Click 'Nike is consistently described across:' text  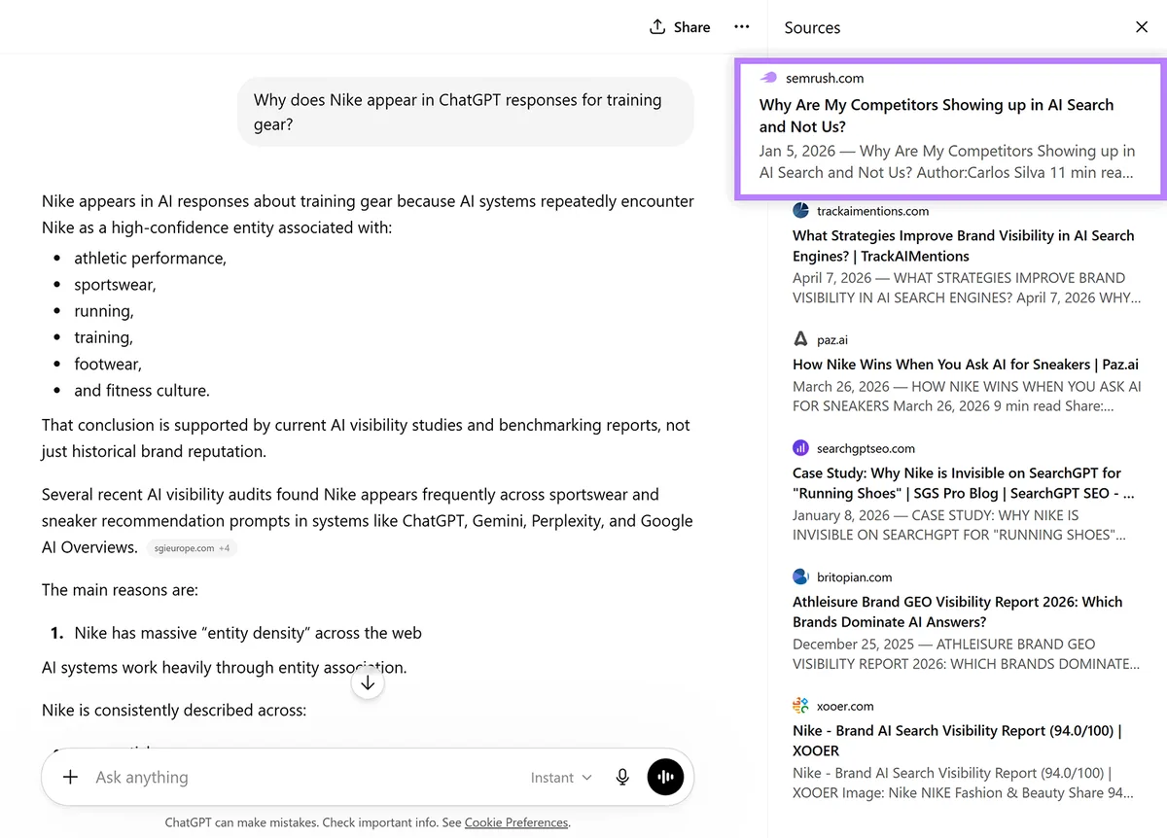pos(174,710)
